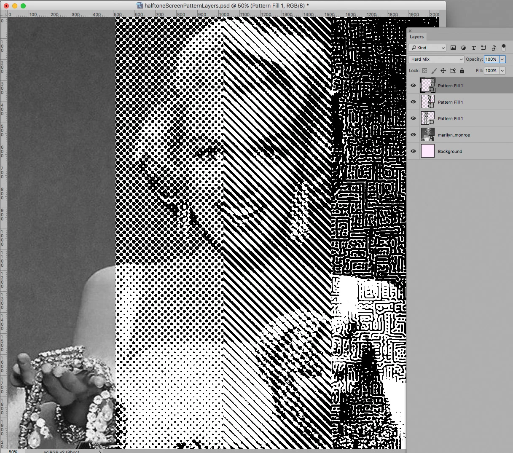Filter layers by type (text) layers
The height and width of the screenshot is (453, 513).
pos(473,48)
